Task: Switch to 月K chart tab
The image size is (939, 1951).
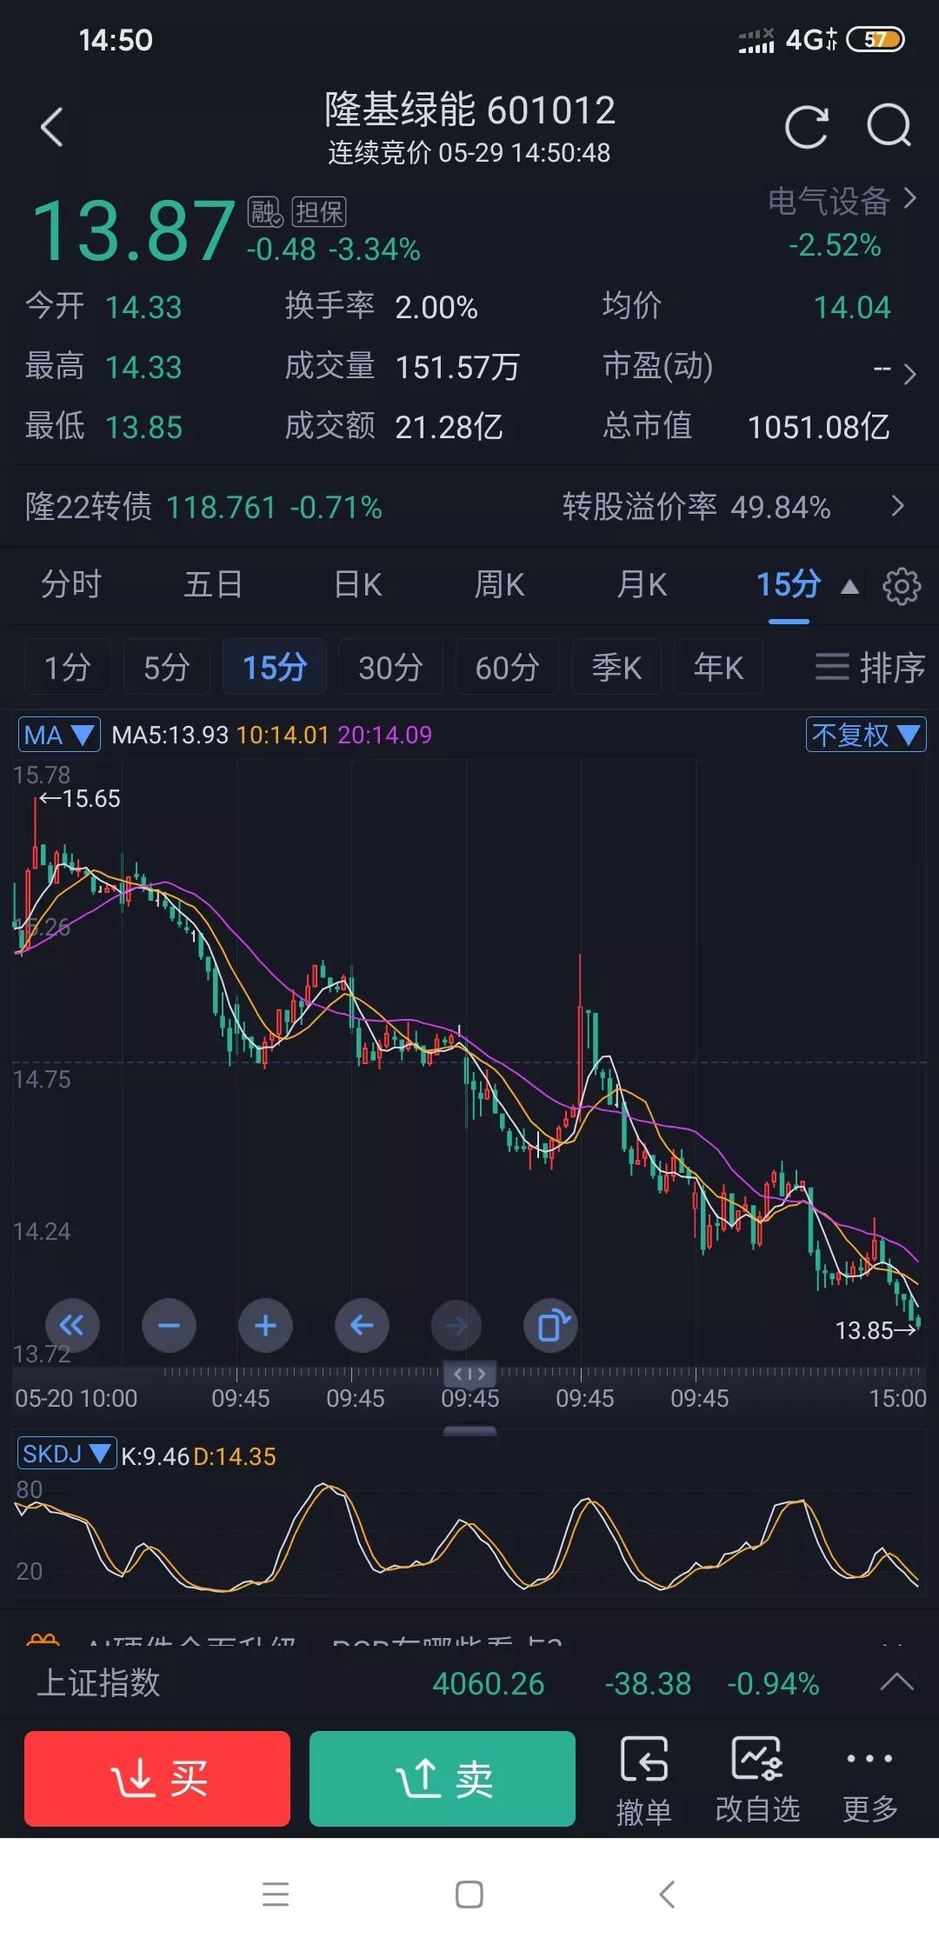Action: coord(642,585)
